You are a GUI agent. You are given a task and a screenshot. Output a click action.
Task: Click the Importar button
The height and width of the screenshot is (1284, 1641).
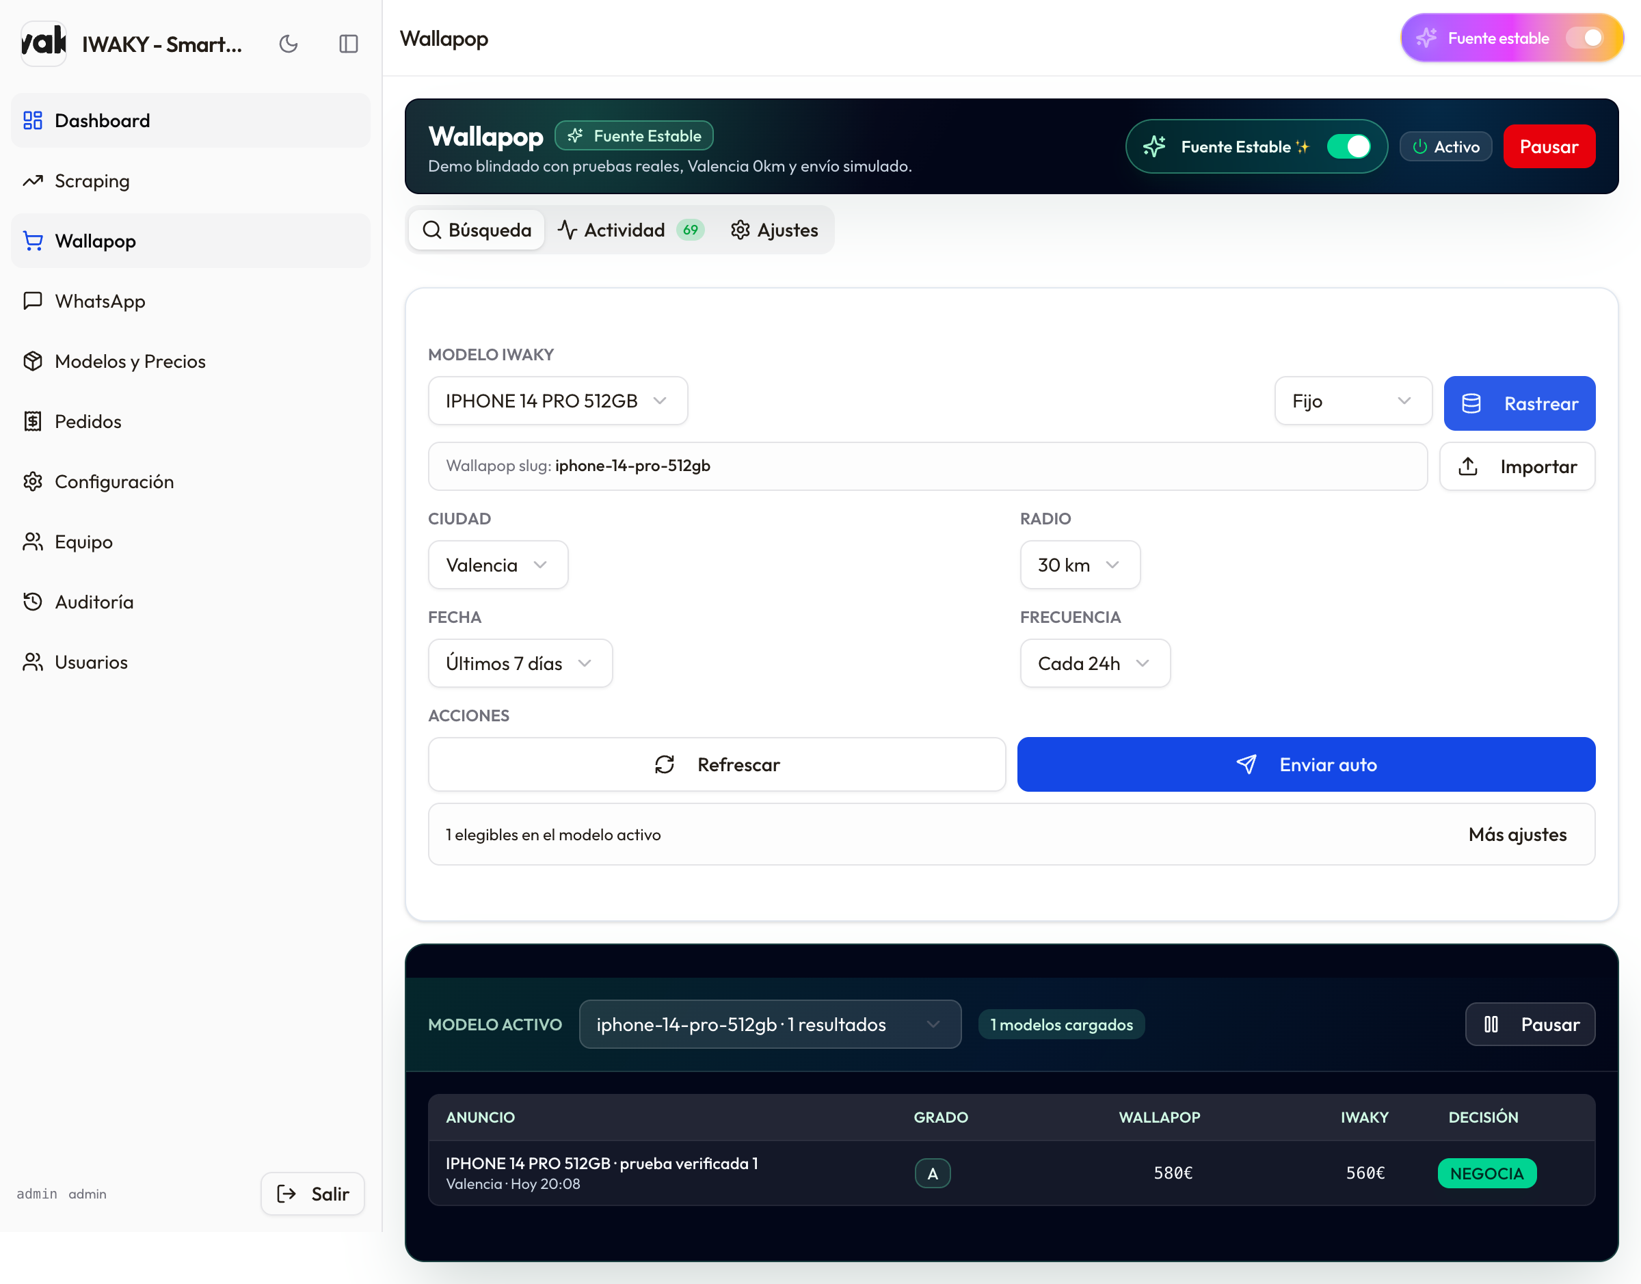[1517, 467]
